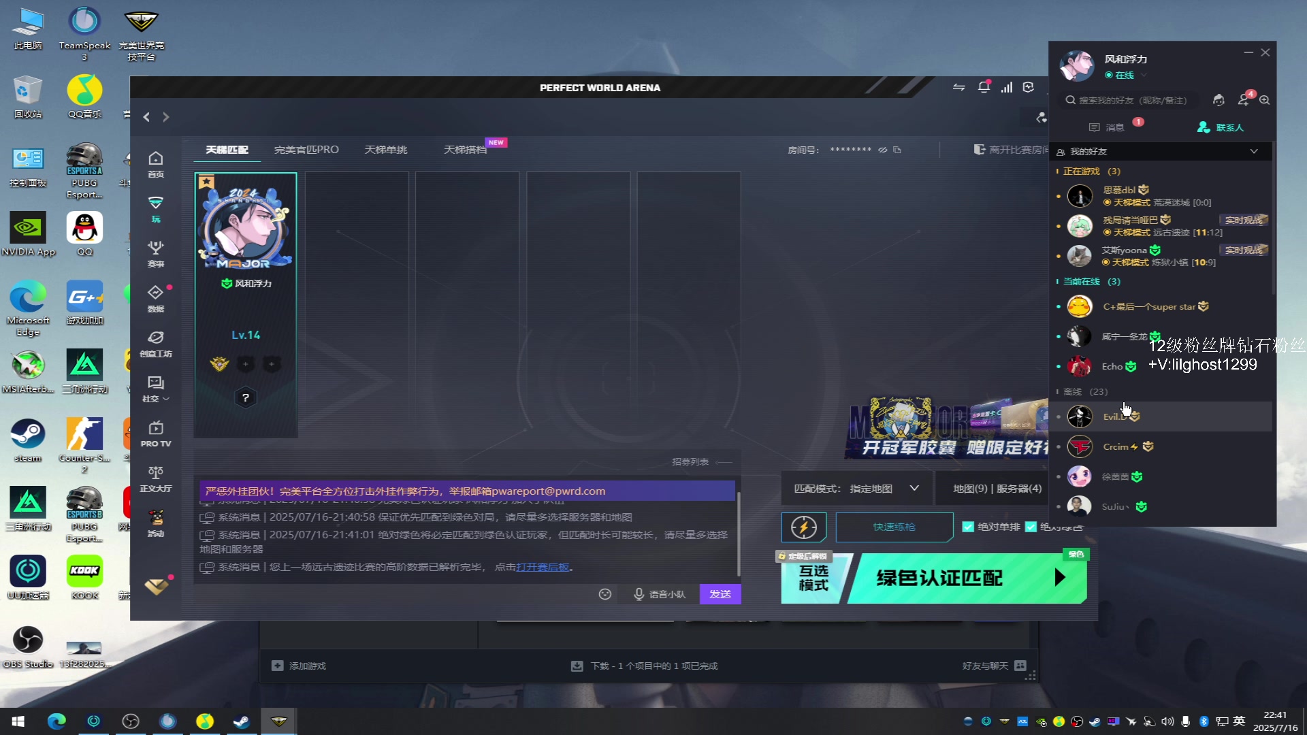Select offline friend Crcim in the list
This screenshot has width=1307, height=735.
(x=1161, y=446)
